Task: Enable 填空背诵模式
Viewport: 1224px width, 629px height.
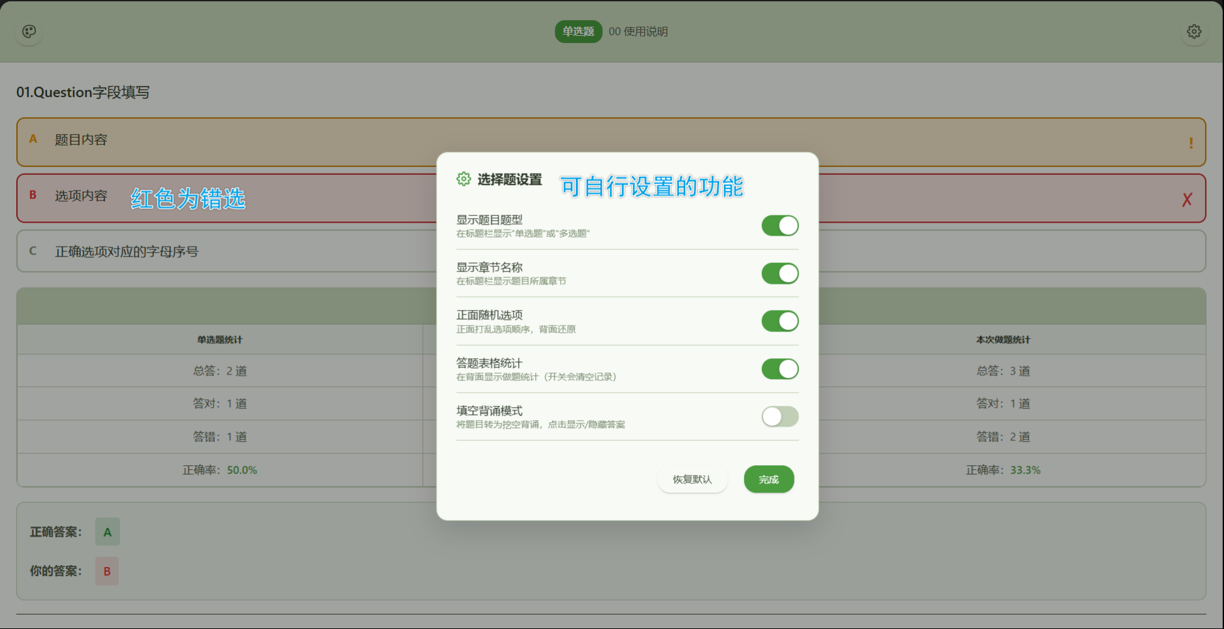Action: (780, 416)
